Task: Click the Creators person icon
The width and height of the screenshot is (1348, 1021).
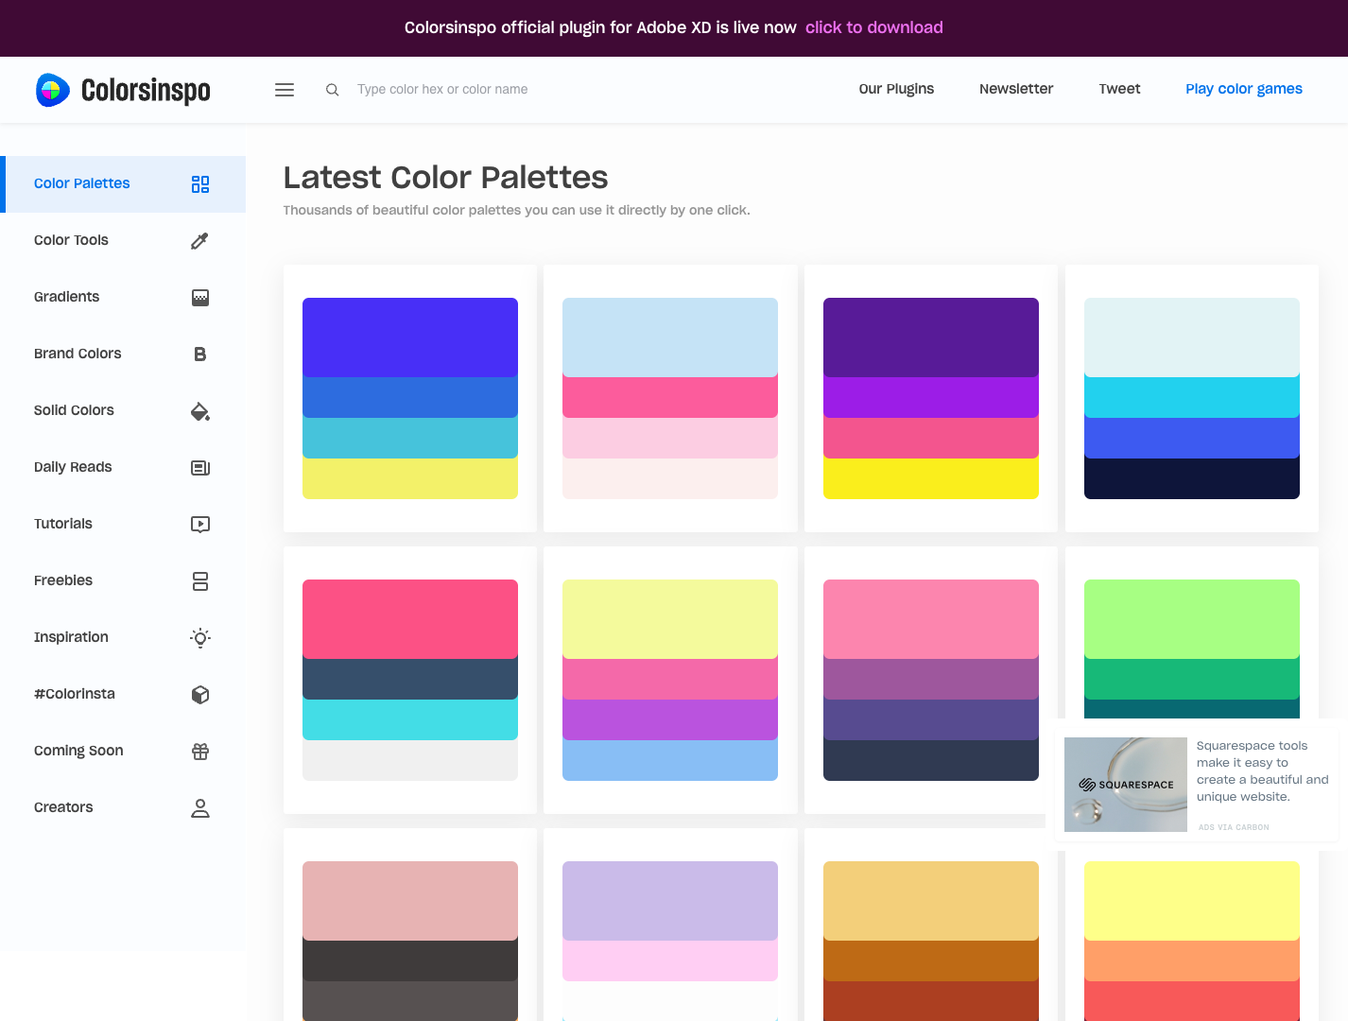Action: point(199,807)
